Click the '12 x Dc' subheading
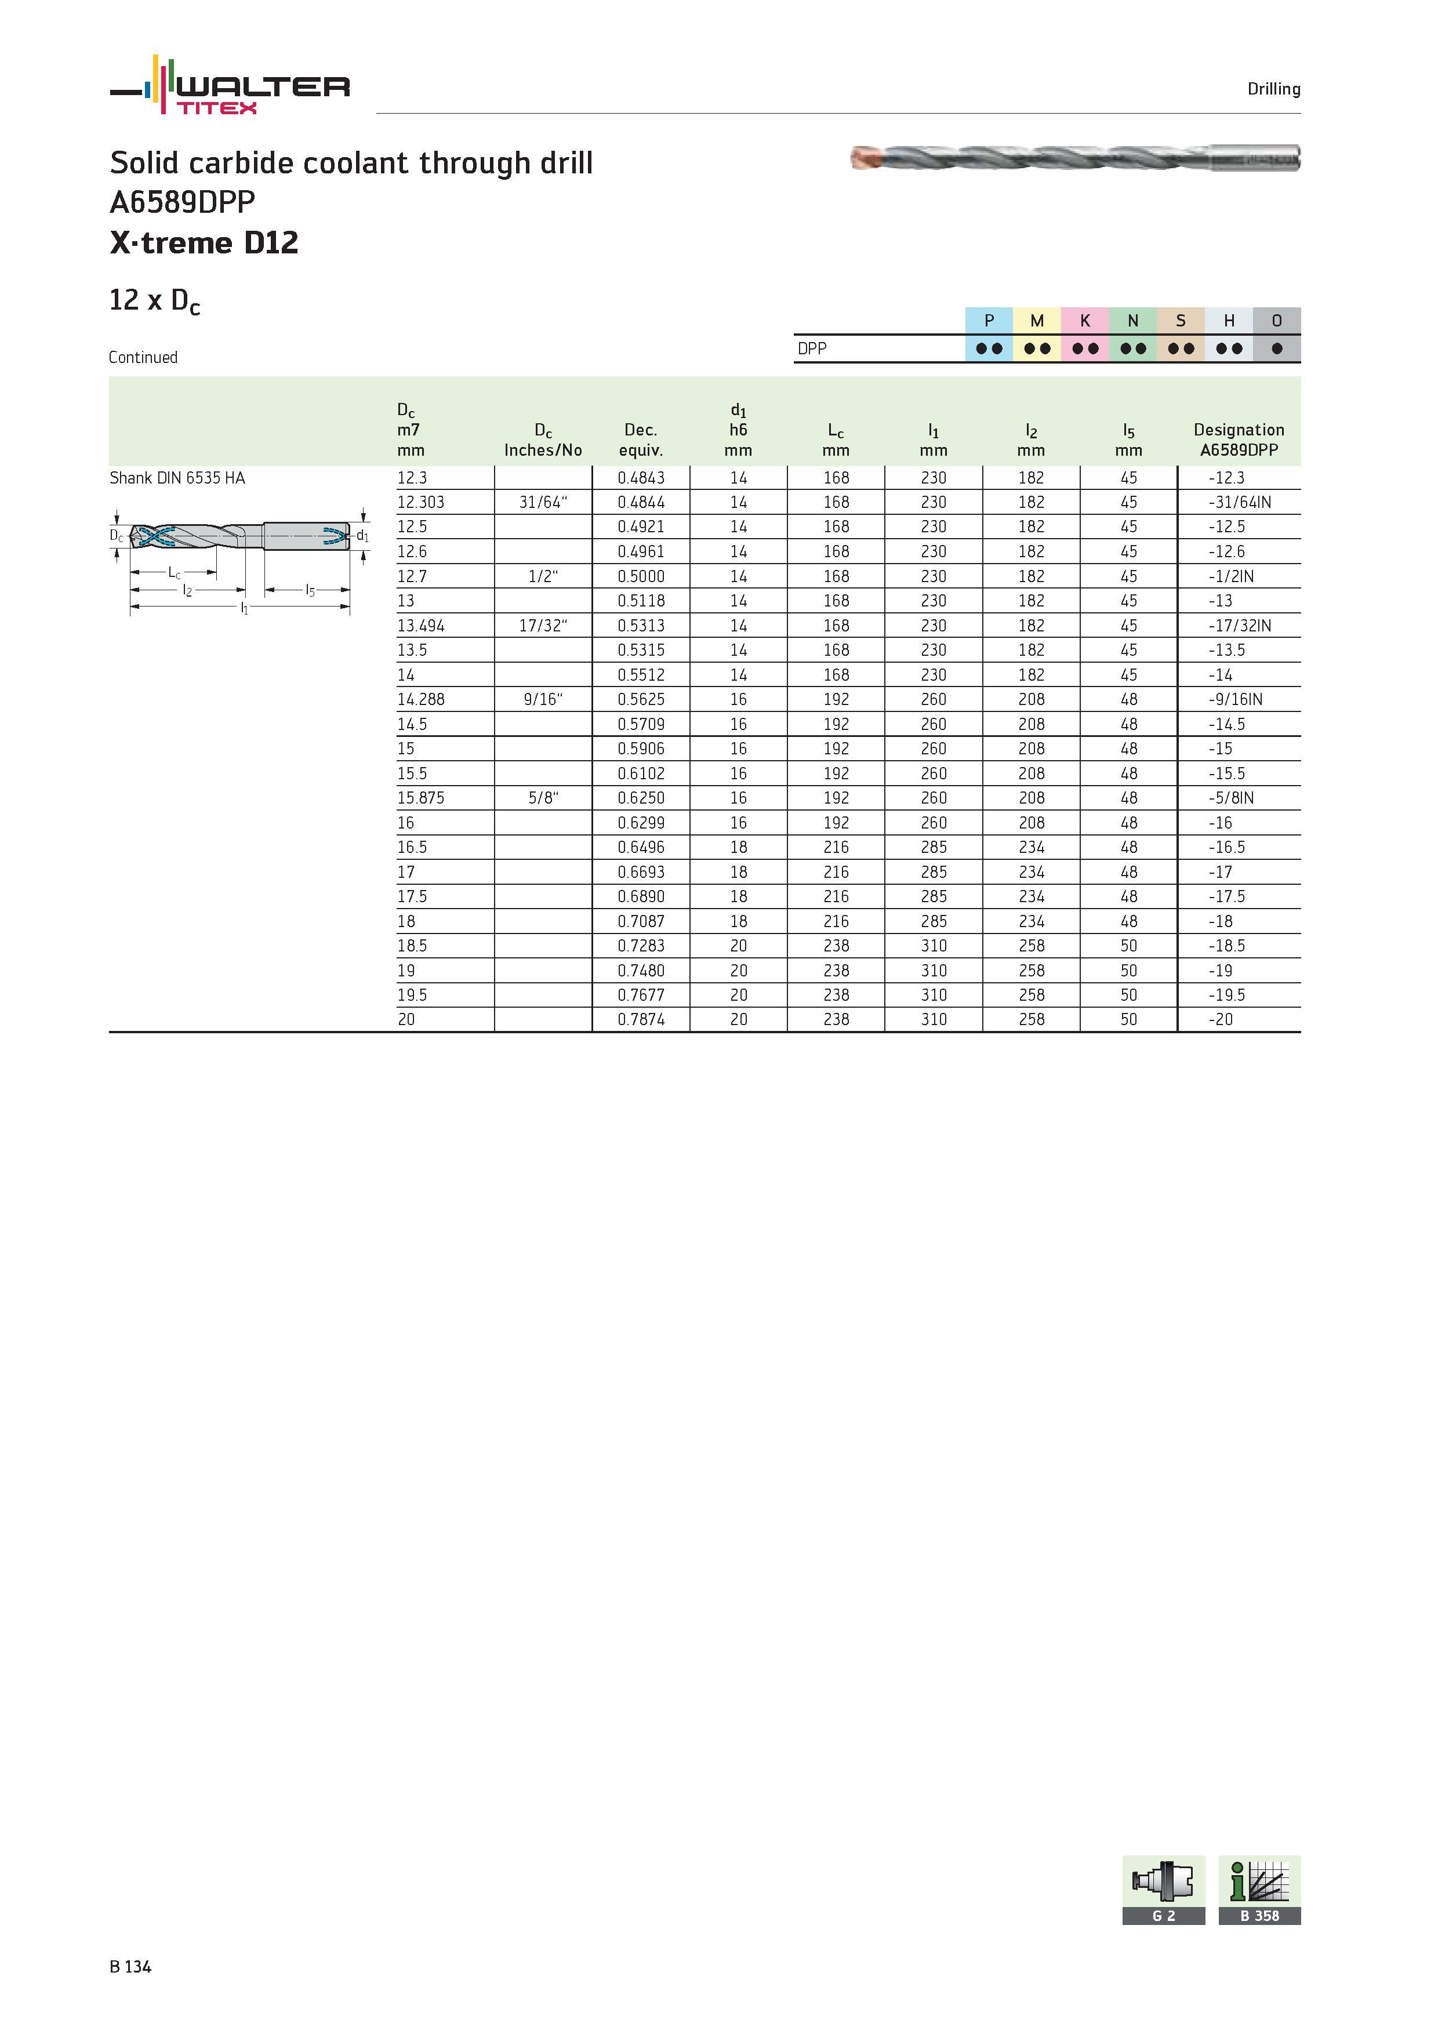 coord(154,301)
